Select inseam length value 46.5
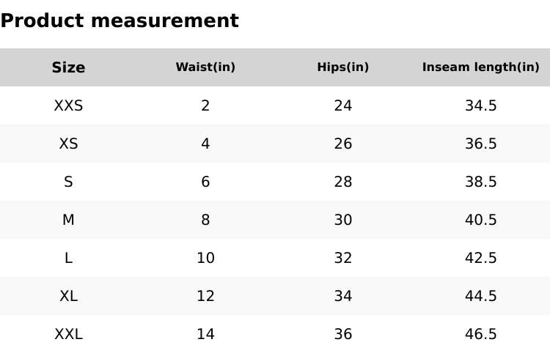 480,334
